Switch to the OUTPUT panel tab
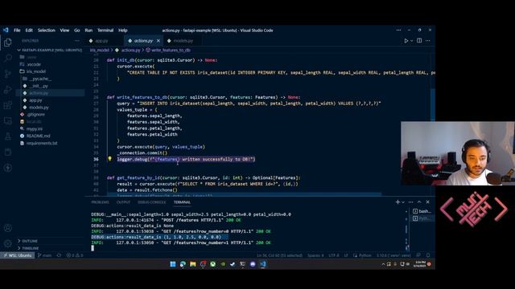This screenshot has width=515, height=289. point(123,202)
